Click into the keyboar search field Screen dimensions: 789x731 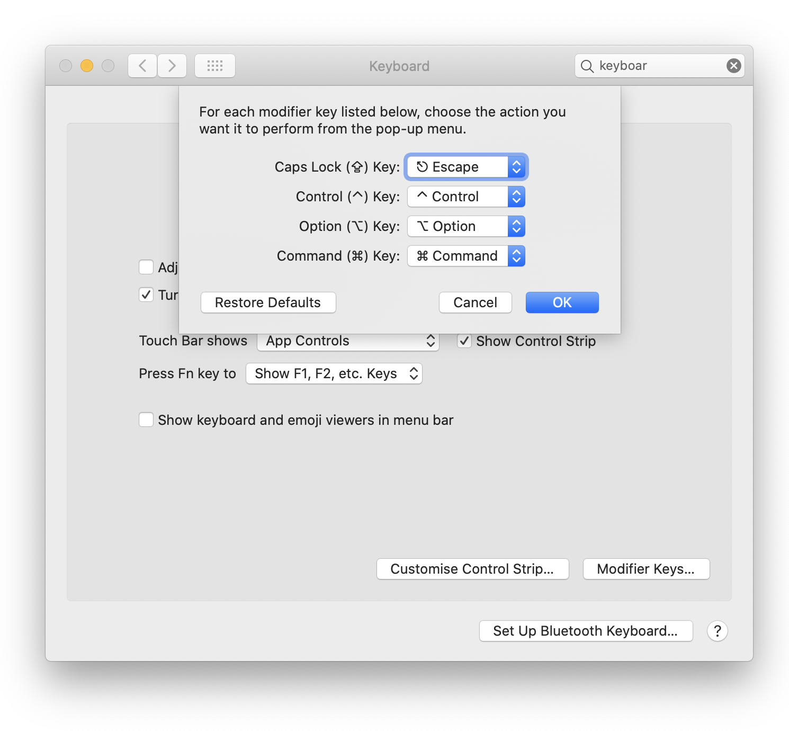(659, 66)
